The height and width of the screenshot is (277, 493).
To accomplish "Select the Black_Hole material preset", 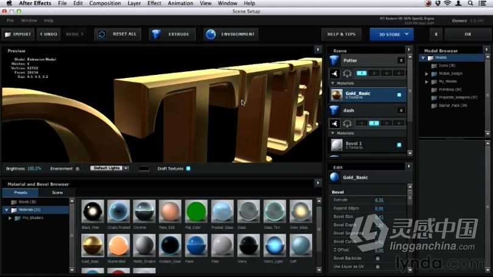I will pyautogui.click(x=93, y=211).
